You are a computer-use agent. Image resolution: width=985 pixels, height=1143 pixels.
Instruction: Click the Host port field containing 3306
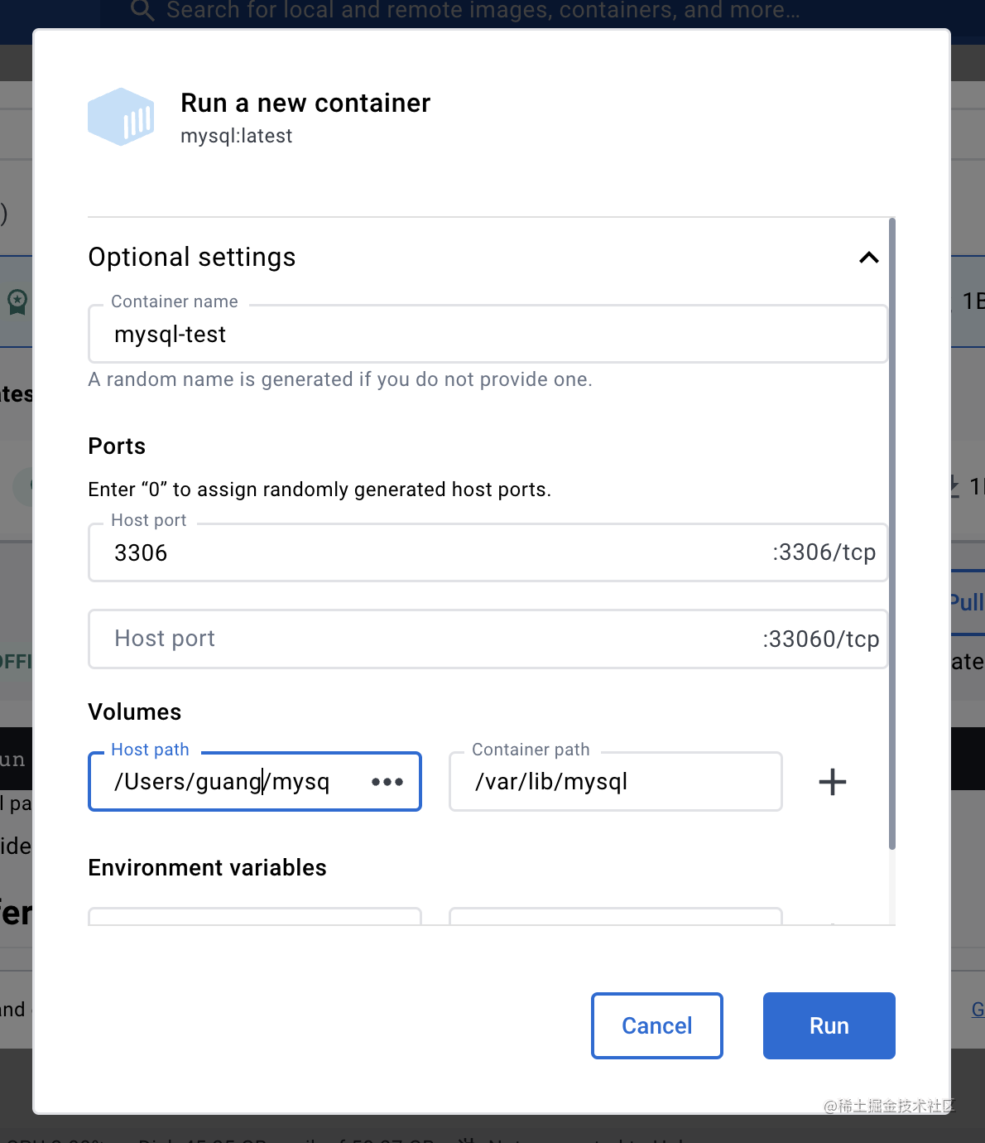[x=430, y=552]
